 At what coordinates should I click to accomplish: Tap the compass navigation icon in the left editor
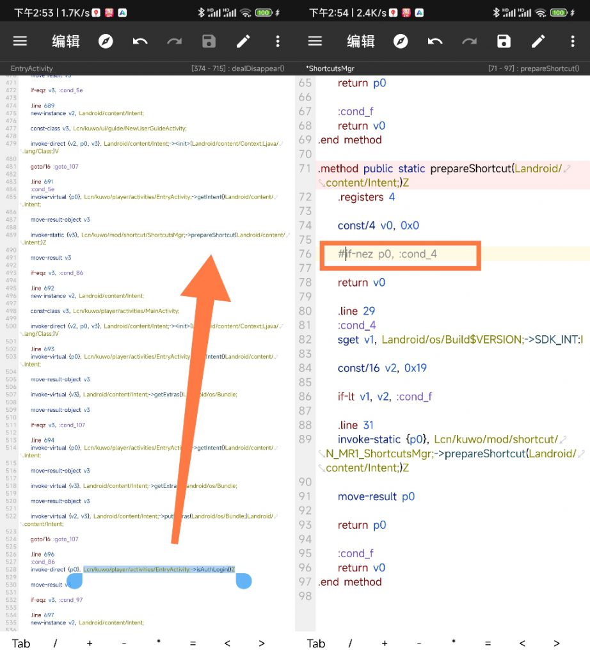pyautogui.click(x=106, y=42)
